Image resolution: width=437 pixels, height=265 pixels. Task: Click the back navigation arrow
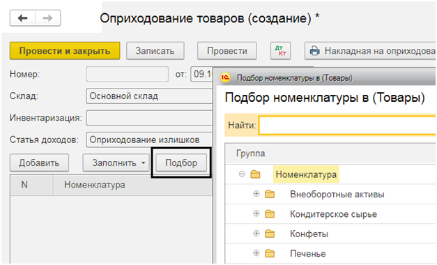point(22,18)
